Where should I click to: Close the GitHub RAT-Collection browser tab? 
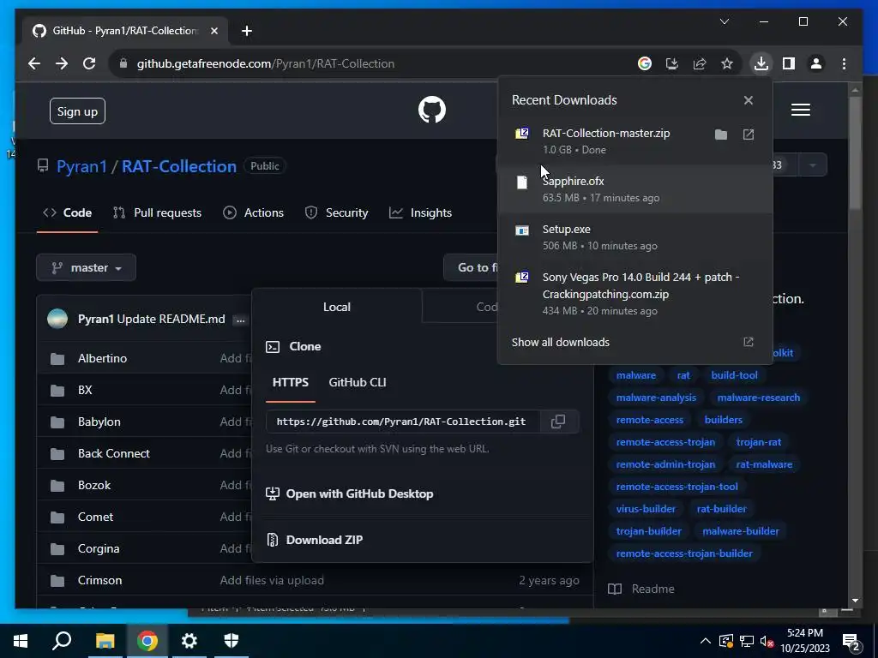coord(213,31)
